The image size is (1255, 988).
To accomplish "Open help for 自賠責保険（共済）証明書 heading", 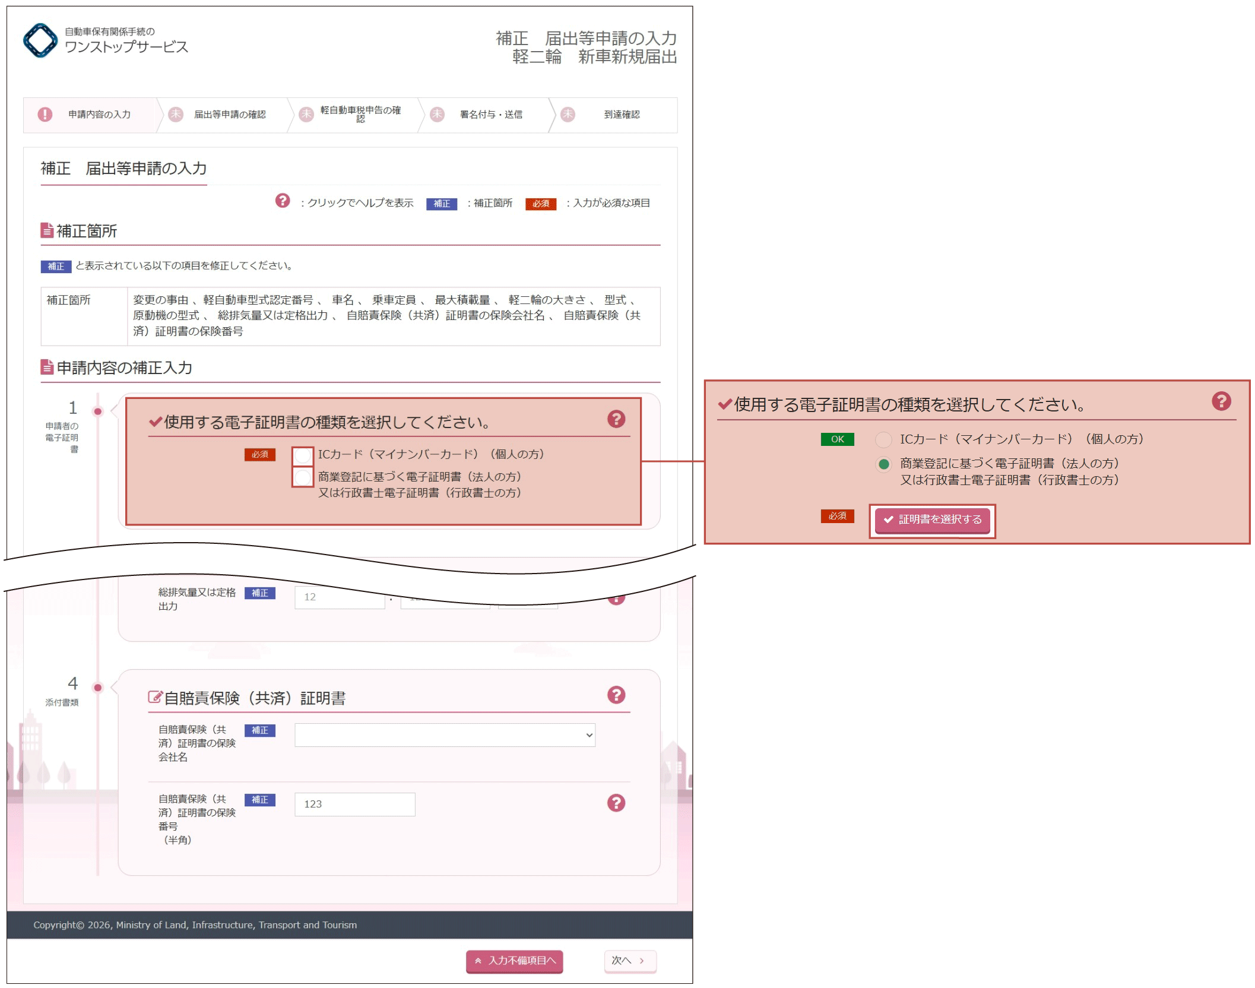I will [x=616, y=695].
